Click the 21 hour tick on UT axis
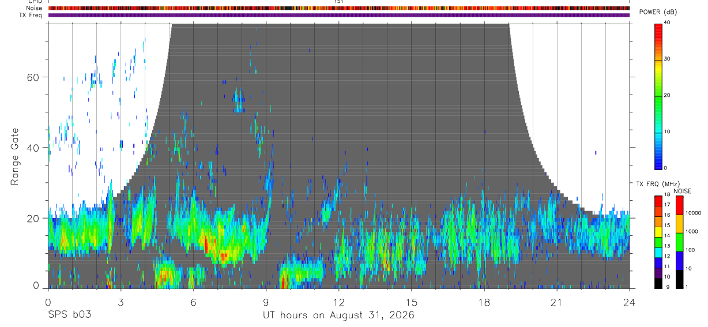Screen dimensions: 708x327 (x=556, y=302)
